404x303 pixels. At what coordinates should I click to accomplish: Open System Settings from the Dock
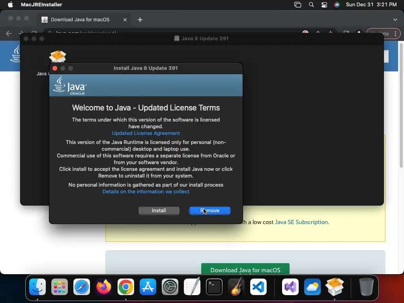pos(170,287)
